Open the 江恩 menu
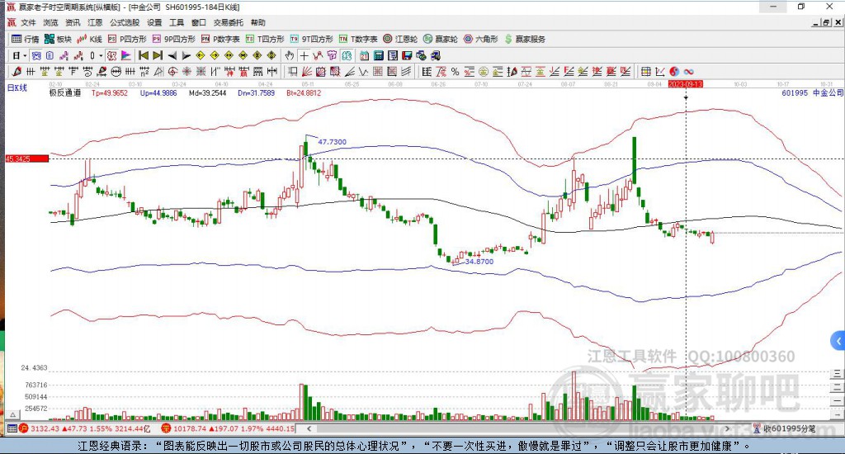Image resolution: width=845 pixels, height=454 pixels. pos(95,22)
